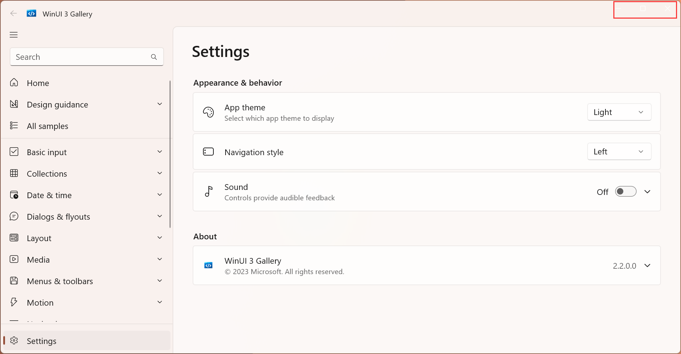Select Settings in the sidebar

coord(41,340)
